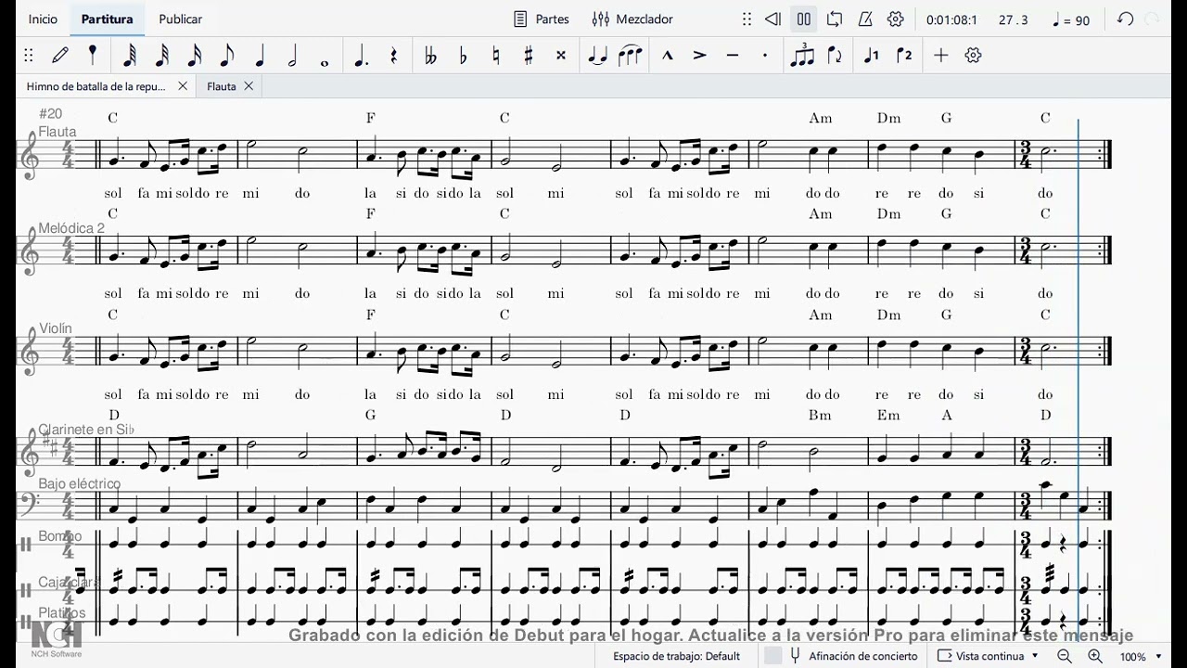Rewind playback to the start
The height and width of the screenshot is (668, 1187).
[x=772, y=19]
